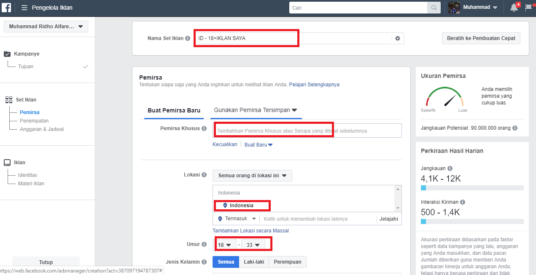536x275 pixels.
Task: Click the location list scrollbar up arrow
Action: pyautogui.click(x=397, y=189)
